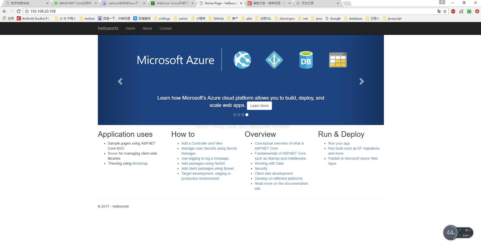Open the ABP adblock extension icon
Viewport: 481px width, 248px height.
453,11
